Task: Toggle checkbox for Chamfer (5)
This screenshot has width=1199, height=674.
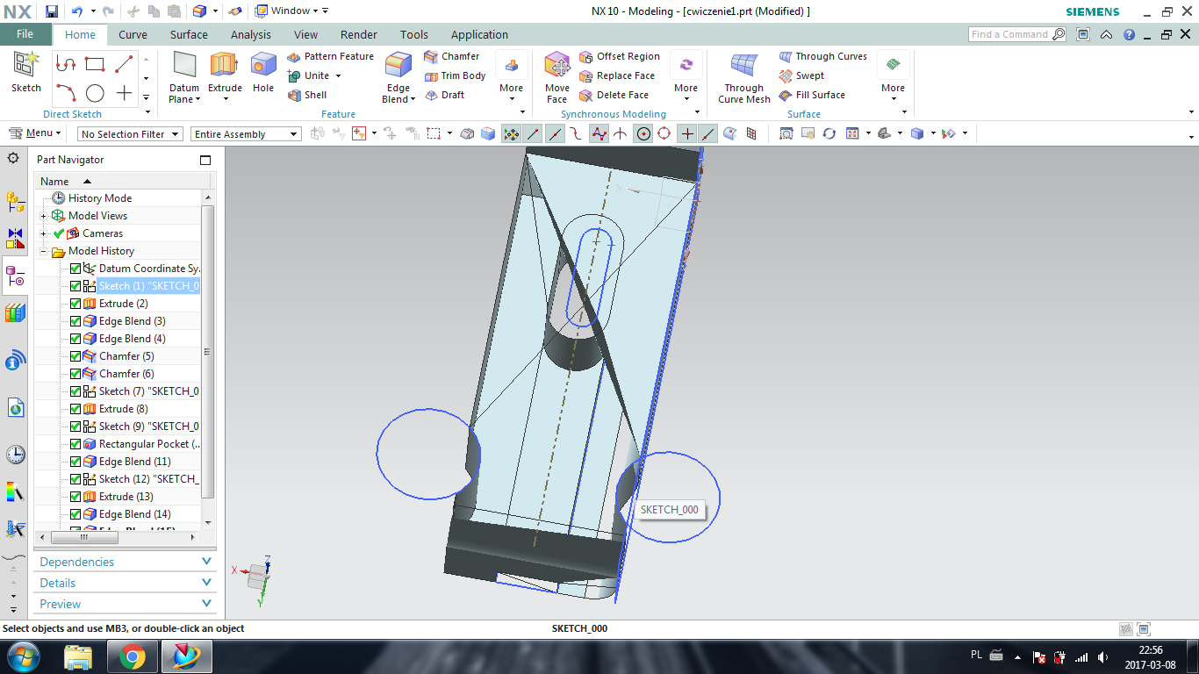Action: click(75, 356)
